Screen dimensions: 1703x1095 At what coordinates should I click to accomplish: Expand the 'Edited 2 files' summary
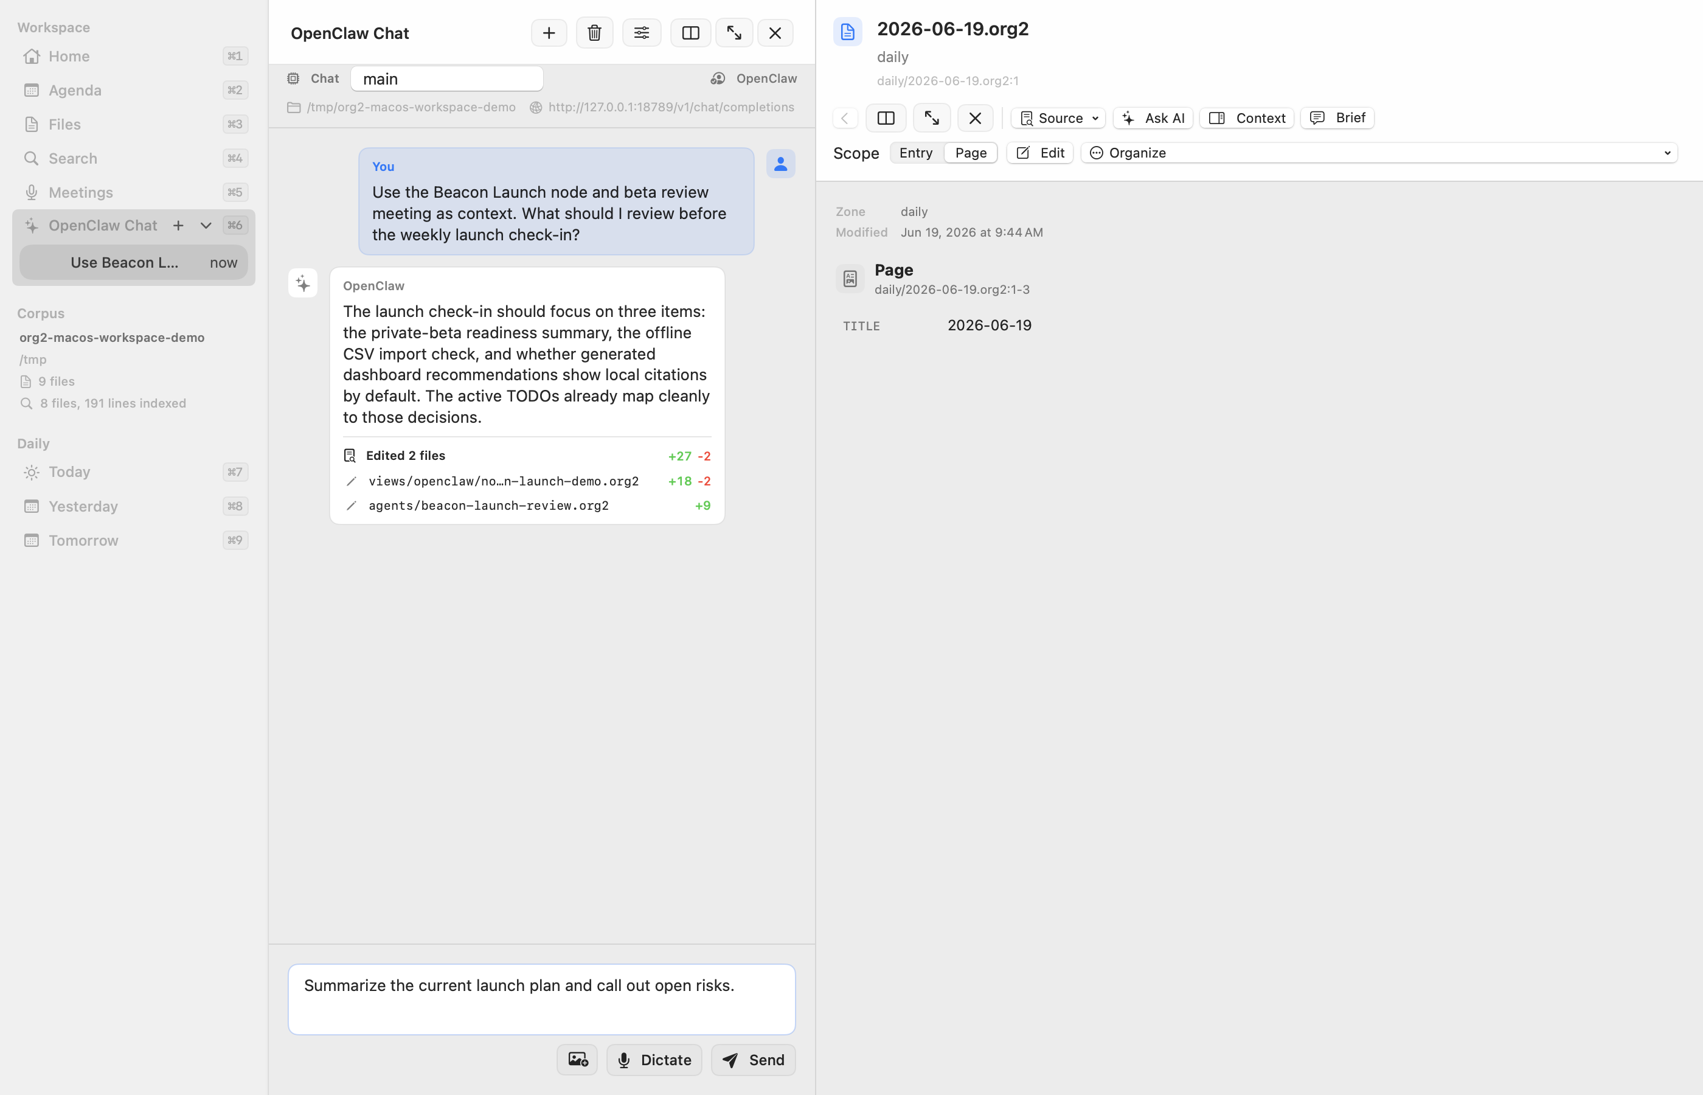click(527, 456)
